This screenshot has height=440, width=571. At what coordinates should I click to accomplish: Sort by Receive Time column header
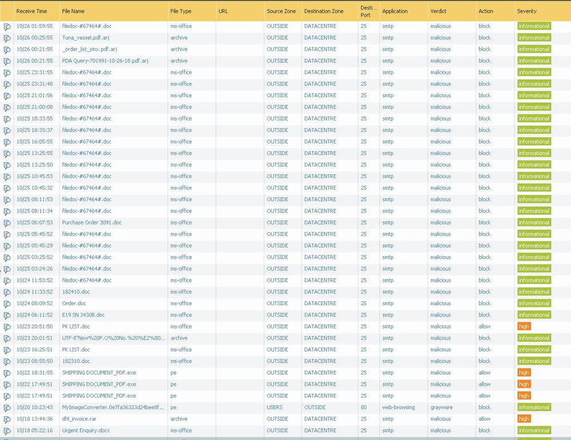pyautogui.click(x=31, y=11)
